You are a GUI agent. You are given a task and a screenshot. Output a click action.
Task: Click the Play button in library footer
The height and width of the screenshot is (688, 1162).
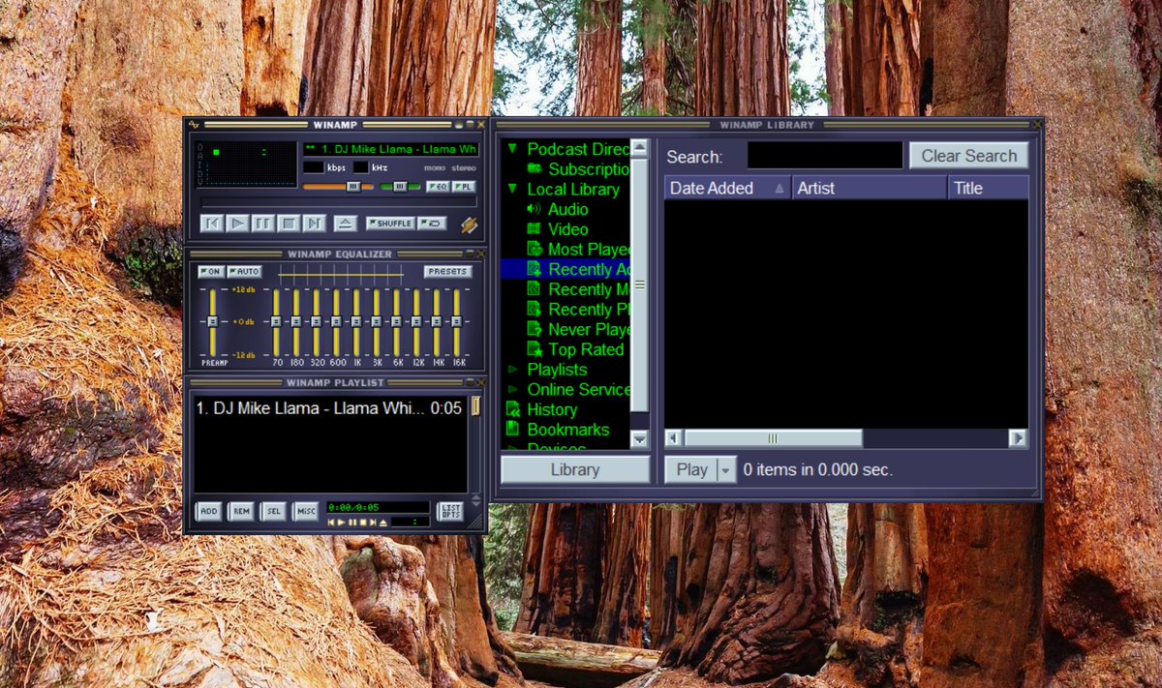tap(691, 470)
